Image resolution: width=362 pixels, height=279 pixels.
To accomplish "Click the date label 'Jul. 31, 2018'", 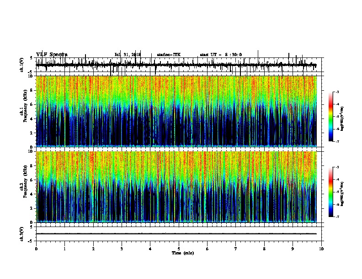I will pyautogui.click(x=128, y=55).
